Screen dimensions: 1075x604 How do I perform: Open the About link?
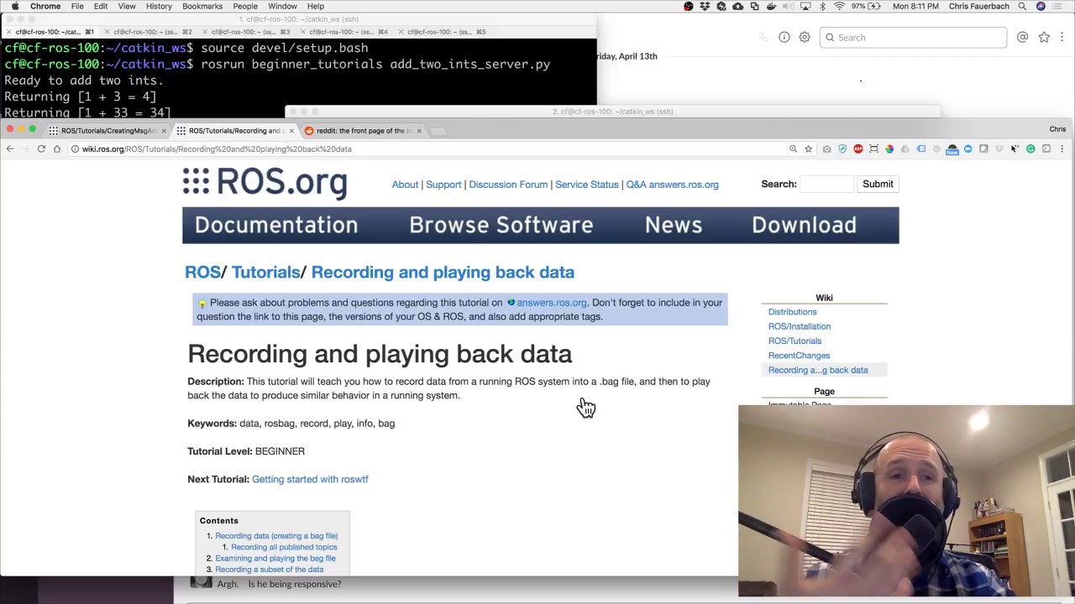click(405, 185)
